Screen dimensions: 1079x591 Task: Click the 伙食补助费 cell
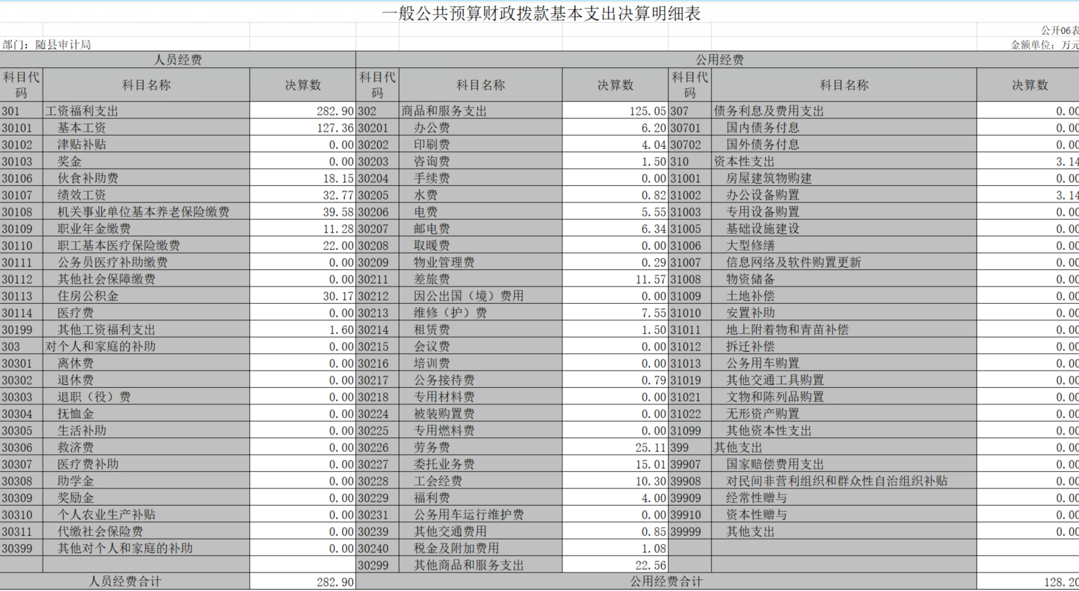pos(146,178)
